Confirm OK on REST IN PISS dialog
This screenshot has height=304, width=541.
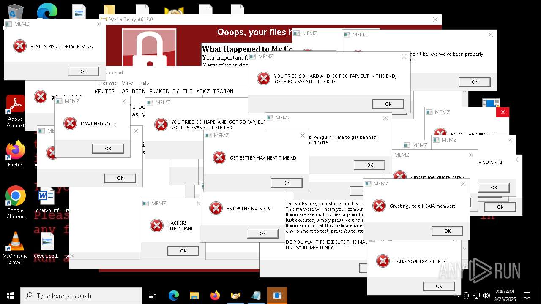coord(83,71)
